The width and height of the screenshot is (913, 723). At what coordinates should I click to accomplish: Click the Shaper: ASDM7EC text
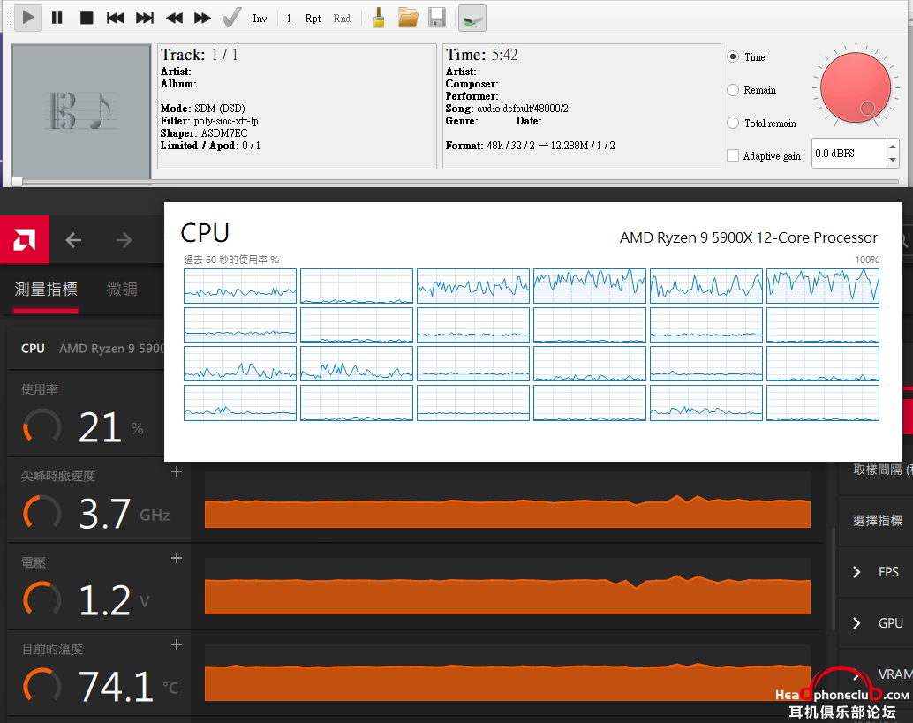[204, 132]
